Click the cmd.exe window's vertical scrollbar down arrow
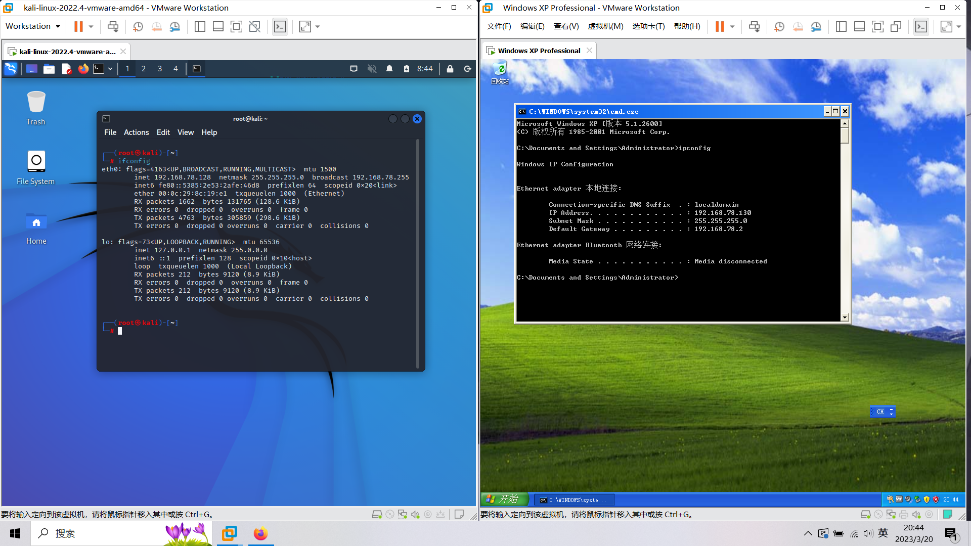Image resolution: width=971 pixels, height=546 pixels. (845, 317)
